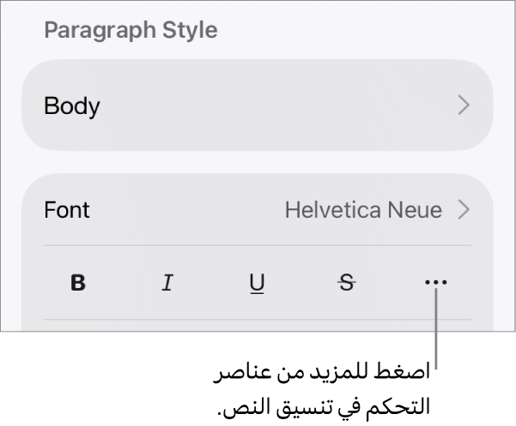Select the Helvetica Neue font value

click(x=363, y=209)
